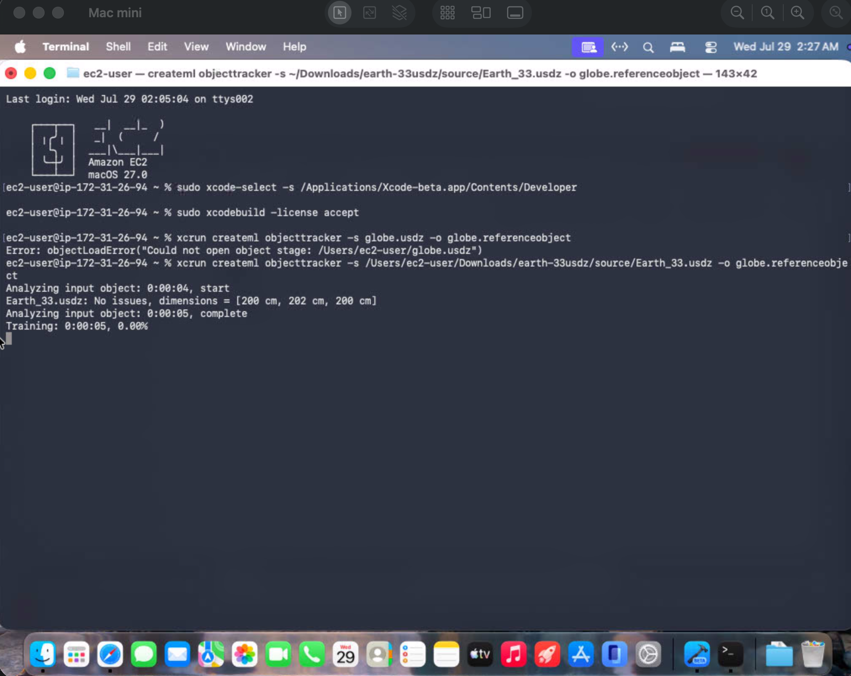Open the Help menu
This screenshot has width=851, height=676.
(294, 47)
